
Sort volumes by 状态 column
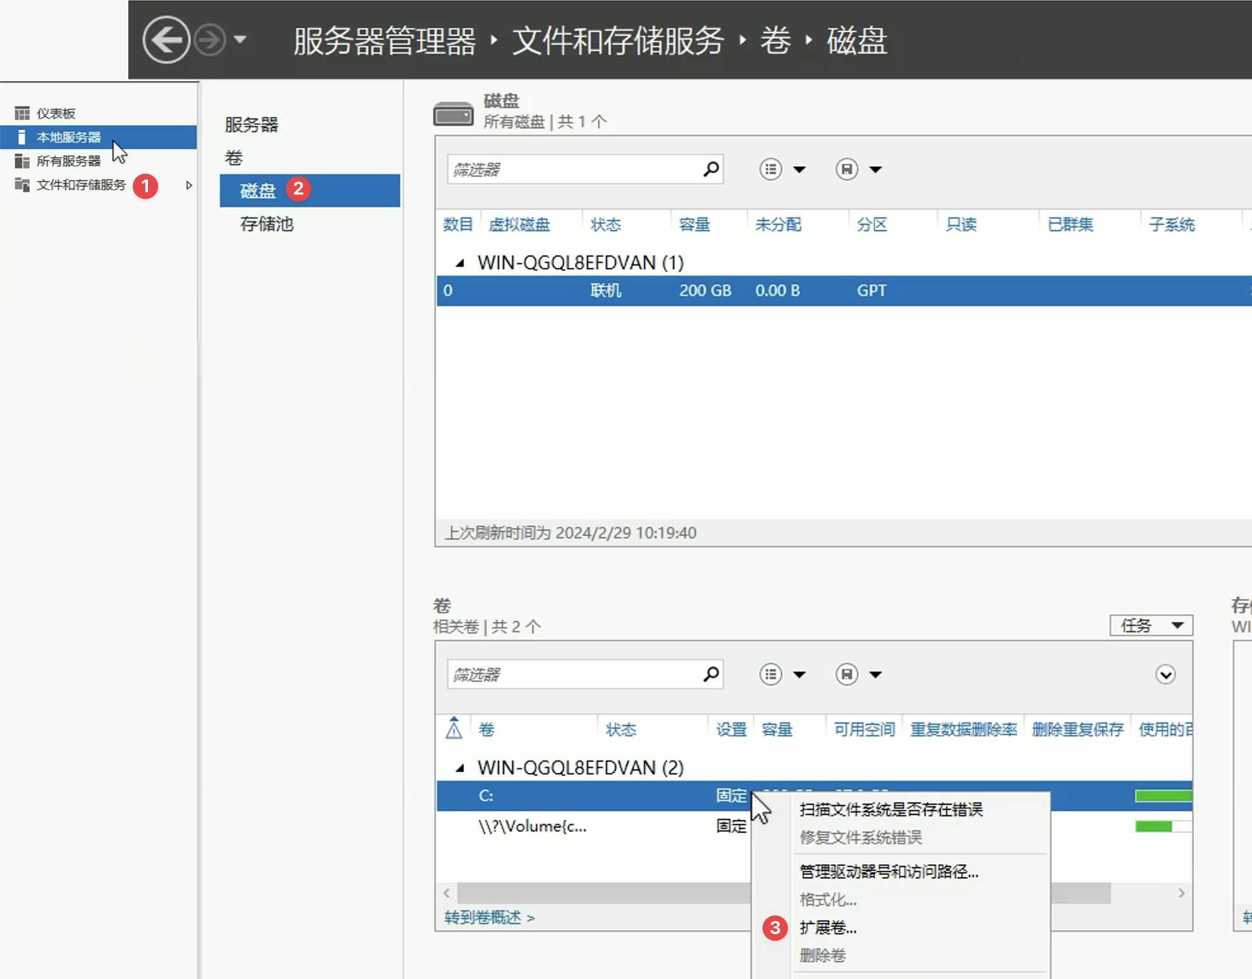[621, 729]
